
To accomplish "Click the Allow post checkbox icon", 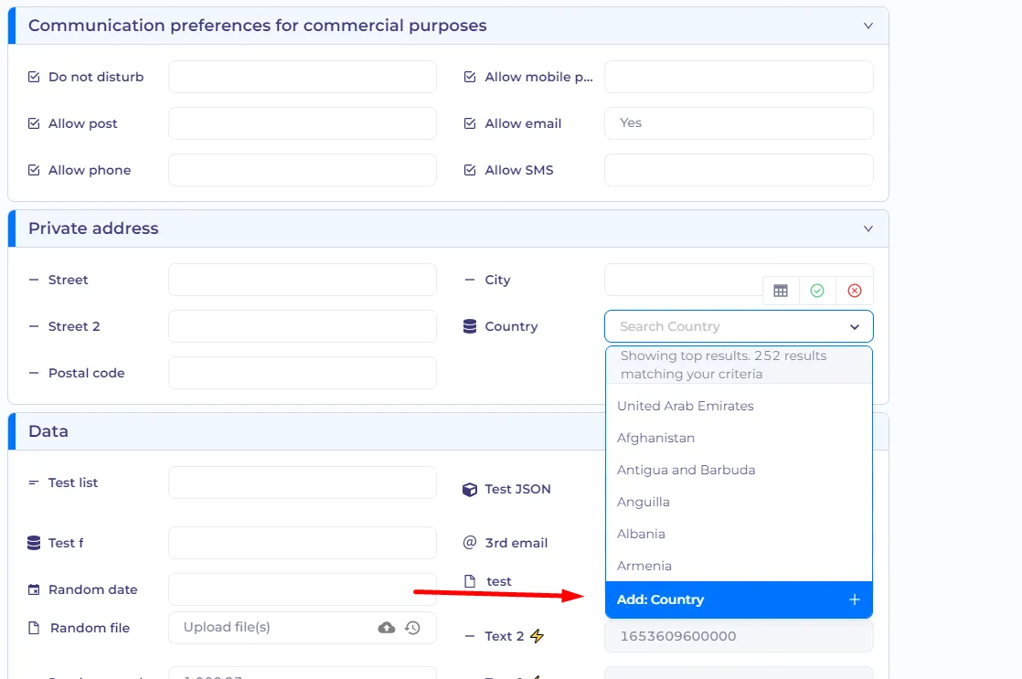I will [34, 123].
